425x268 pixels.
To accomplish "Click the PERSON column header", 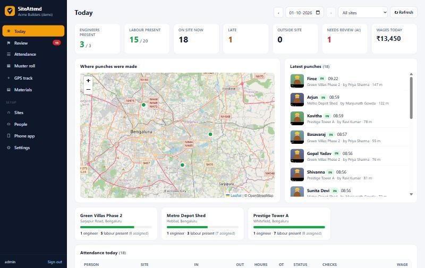I will [91, 264].
